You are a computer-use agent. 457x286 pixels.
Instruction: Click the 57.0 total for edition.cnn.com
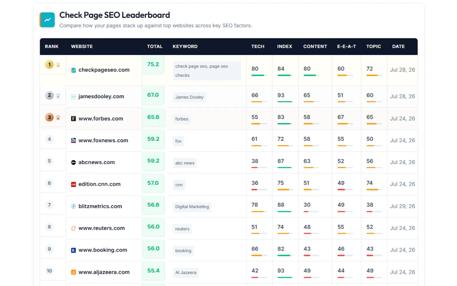[x=153, y=183]
